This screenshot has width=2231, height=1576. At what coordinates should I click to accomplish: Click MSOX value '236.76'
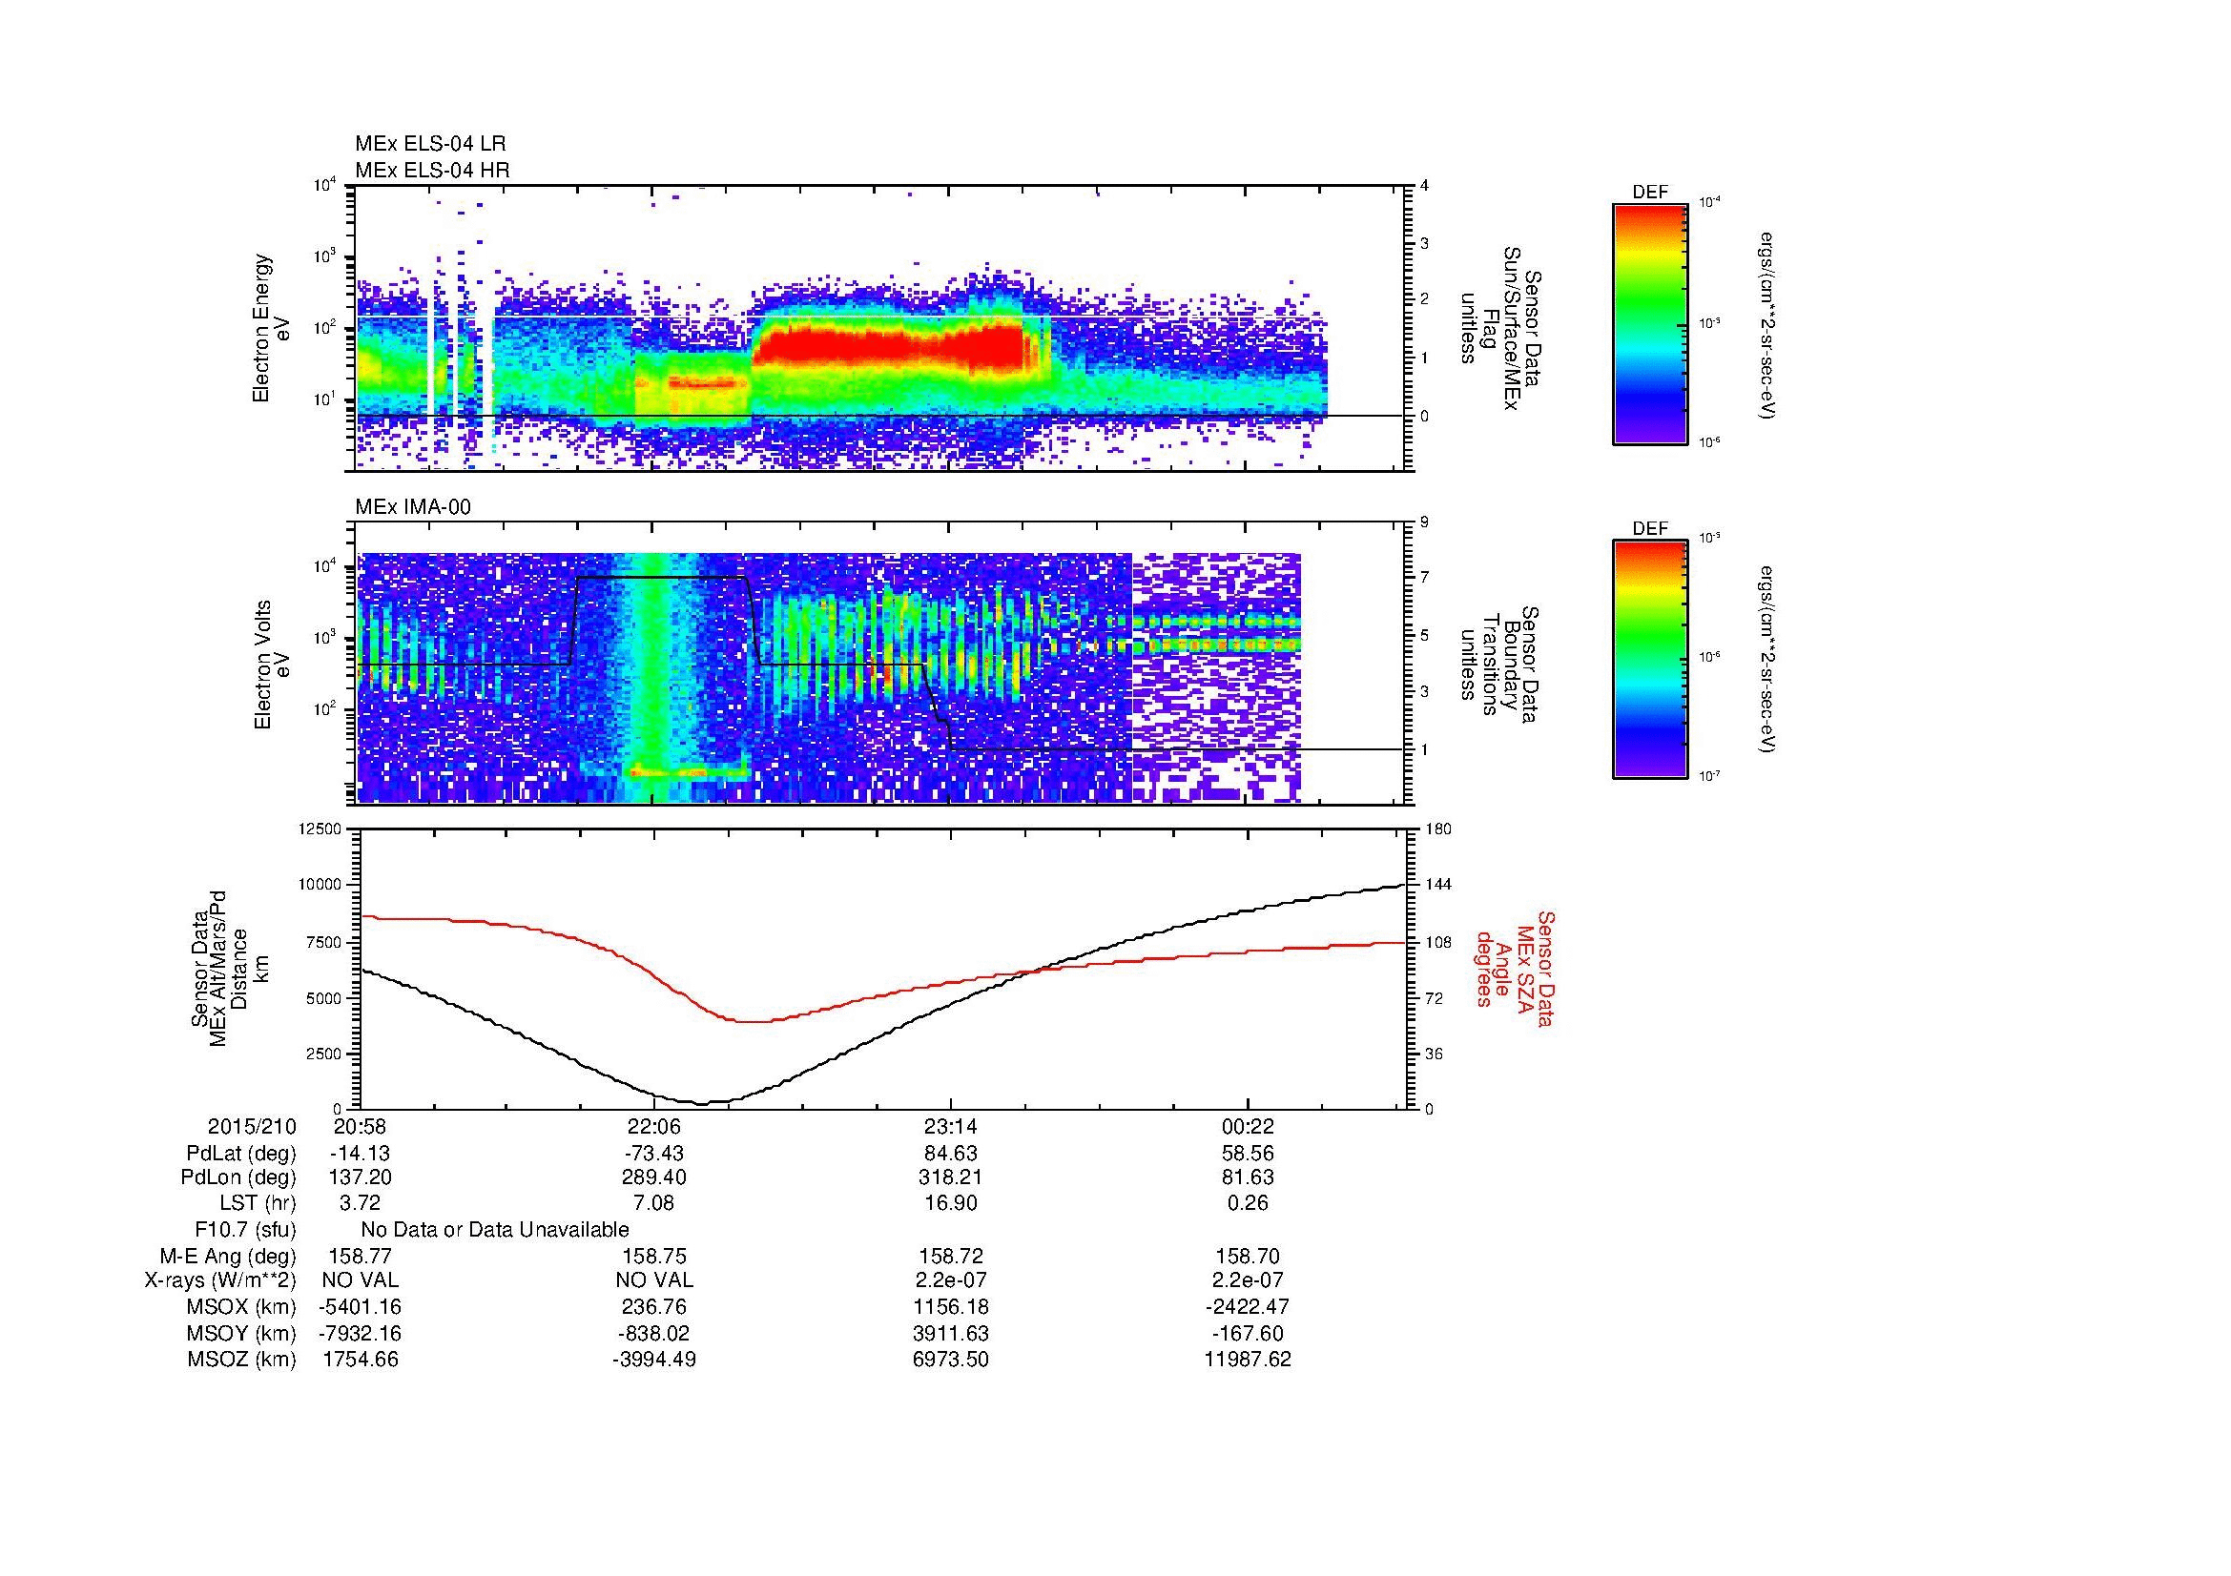coord(654,1307)
